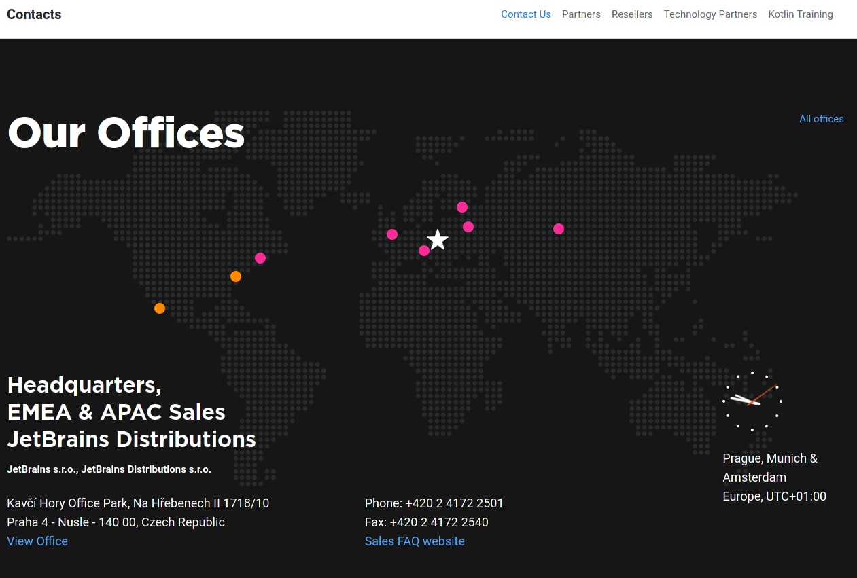Click the JetBrains s.r.o. company names line
Screen dimensions: 857x578
coord(109,469)
